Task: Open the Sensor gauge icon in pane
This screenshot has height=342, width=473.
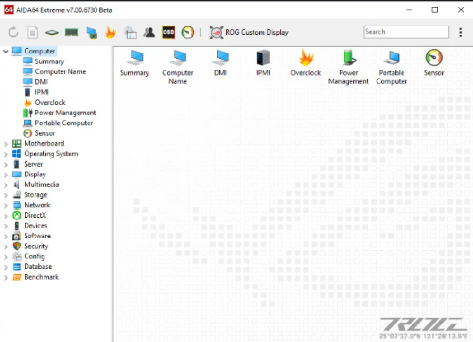Action: click(x=434, y=63)
